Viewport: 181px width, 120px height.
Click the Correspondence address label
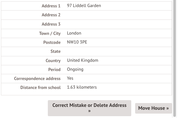click(x=37, y=79)
